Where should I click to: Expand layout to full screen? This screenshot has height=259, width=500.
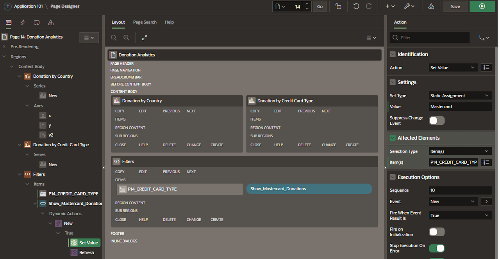[145, 37]
